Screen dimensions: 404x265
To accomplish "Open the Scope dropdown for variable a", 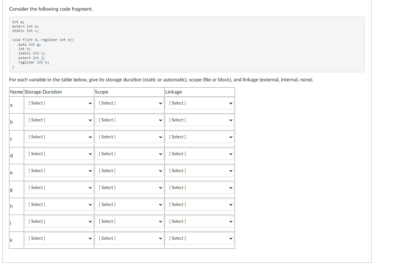I will 129,103.
